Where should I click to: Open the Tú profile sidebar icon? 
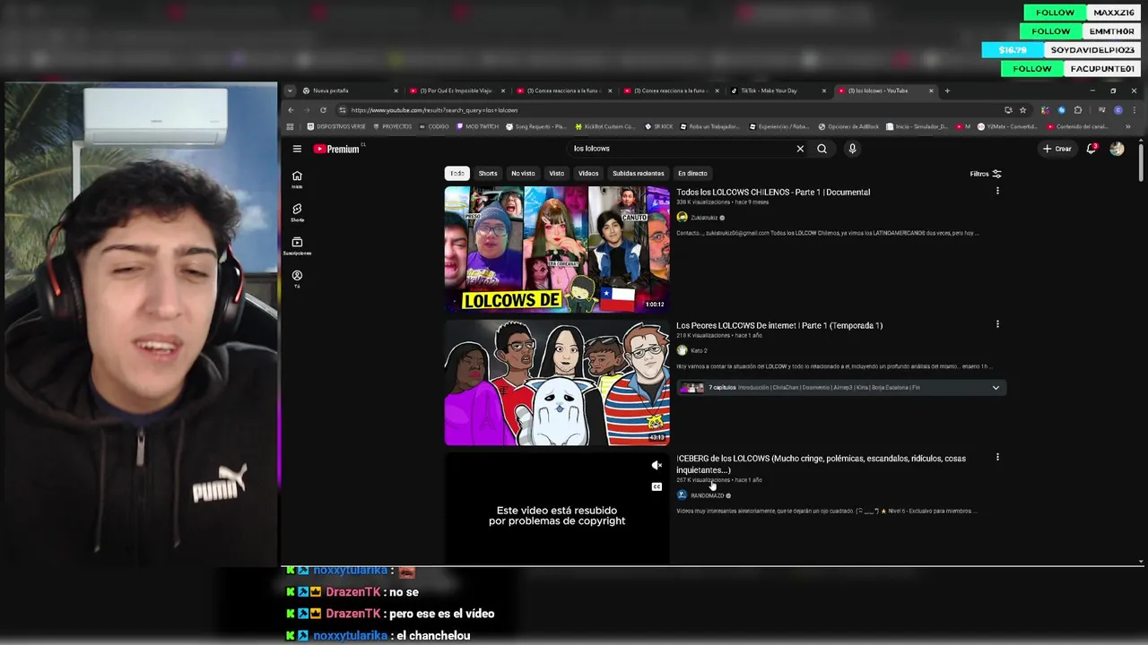pyautogui.click(x=297, y=279)
